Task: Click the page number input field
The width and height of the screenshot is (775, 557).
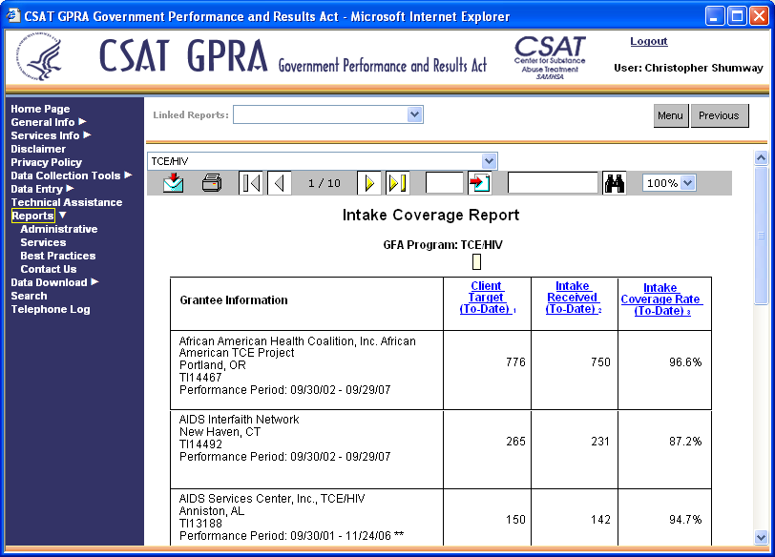Action: [x=444, y=183]
